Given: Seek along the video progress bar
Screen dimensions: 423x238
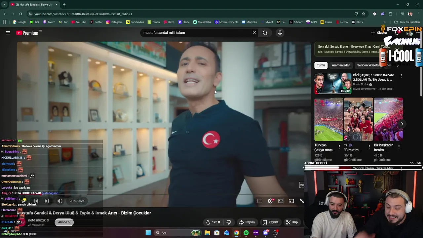Looking at the screenshot, I should (x=164, y=194).
